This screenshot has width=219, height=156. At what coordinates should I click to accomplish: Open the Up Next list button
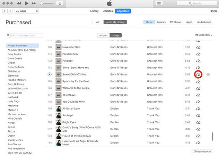[159, 3]
